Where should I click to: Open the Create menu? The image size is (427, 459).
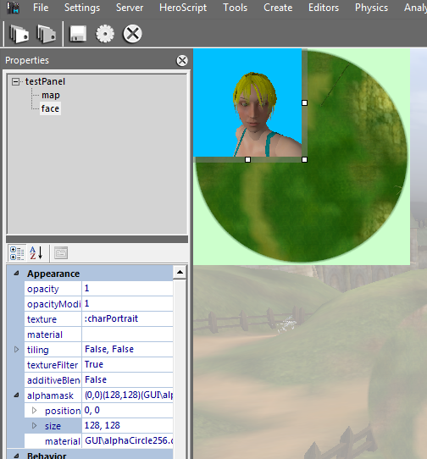[x=278, y=8]
